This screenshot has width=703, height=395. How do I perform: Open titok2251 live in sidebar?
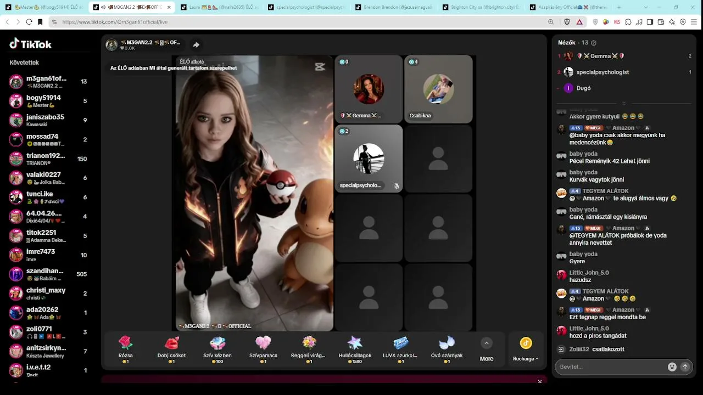[x=49, y=236]
